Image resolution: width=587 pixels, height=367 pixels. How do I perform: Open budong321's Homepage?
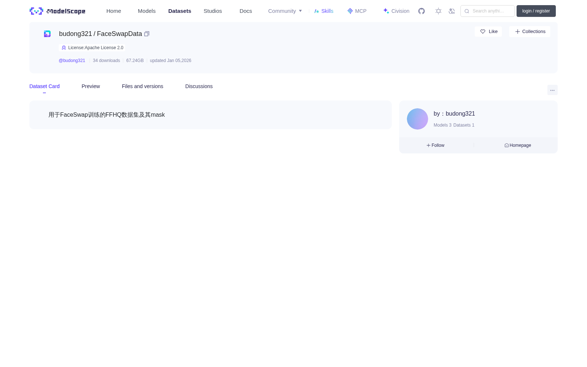(518, 145)
